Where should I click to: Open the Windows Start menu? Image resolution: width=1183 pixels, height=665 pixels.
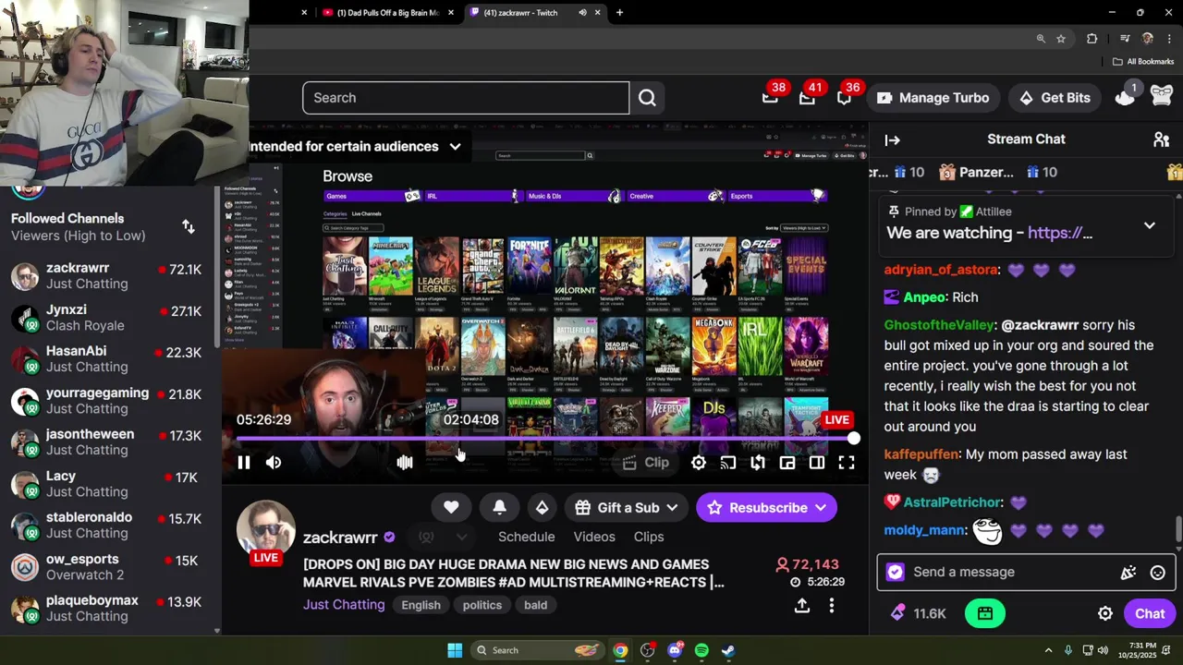click(x=455, y=650)
